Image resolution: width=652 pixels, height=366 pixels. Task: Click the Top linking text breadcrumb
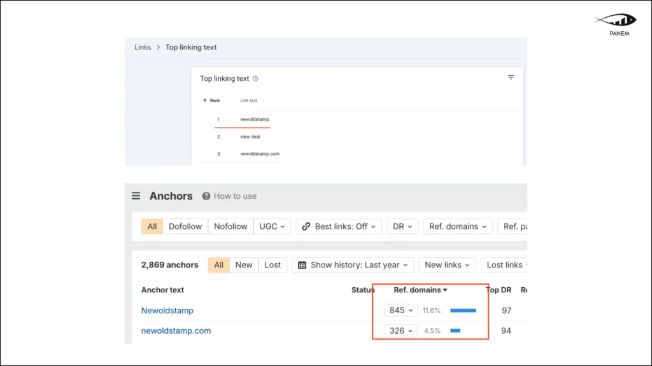point(191,47)
